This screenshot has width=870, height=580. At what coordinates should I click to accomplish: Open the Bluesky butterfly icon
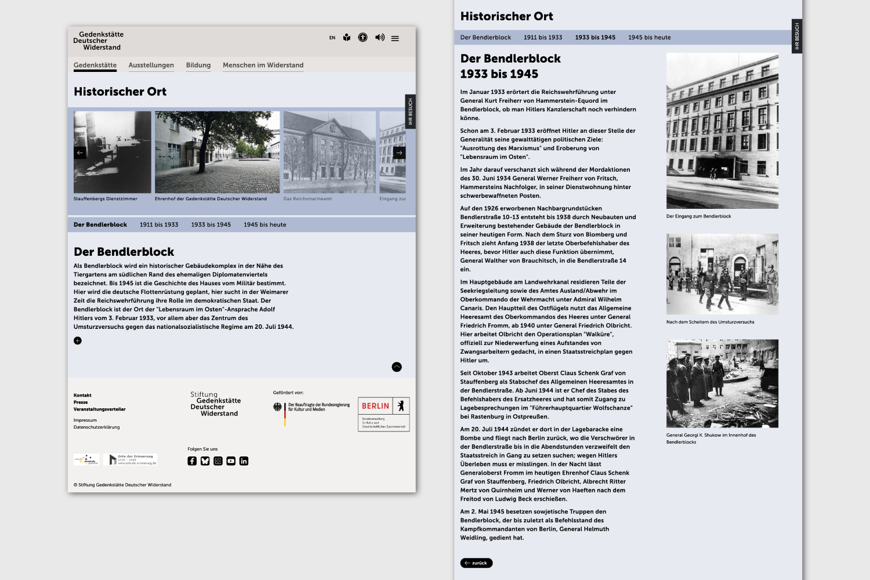[x=205, y=461]
